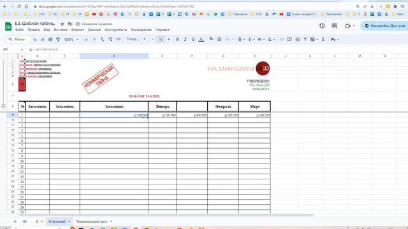This screenshot has width=408, height=229.
Task: Click the Print icon
Action: (x=50, y=39)
